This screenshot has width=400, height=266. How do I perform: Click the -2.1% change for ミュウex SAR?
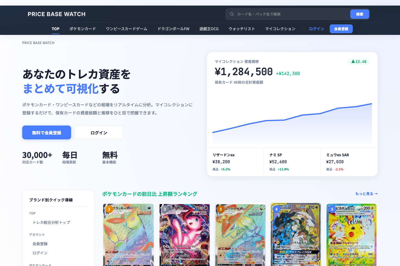click(x=339, y=169)
